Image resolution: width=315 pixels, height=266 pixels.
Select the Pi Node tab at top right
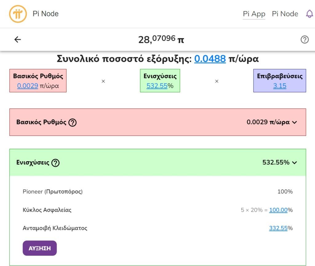(285, 14)
